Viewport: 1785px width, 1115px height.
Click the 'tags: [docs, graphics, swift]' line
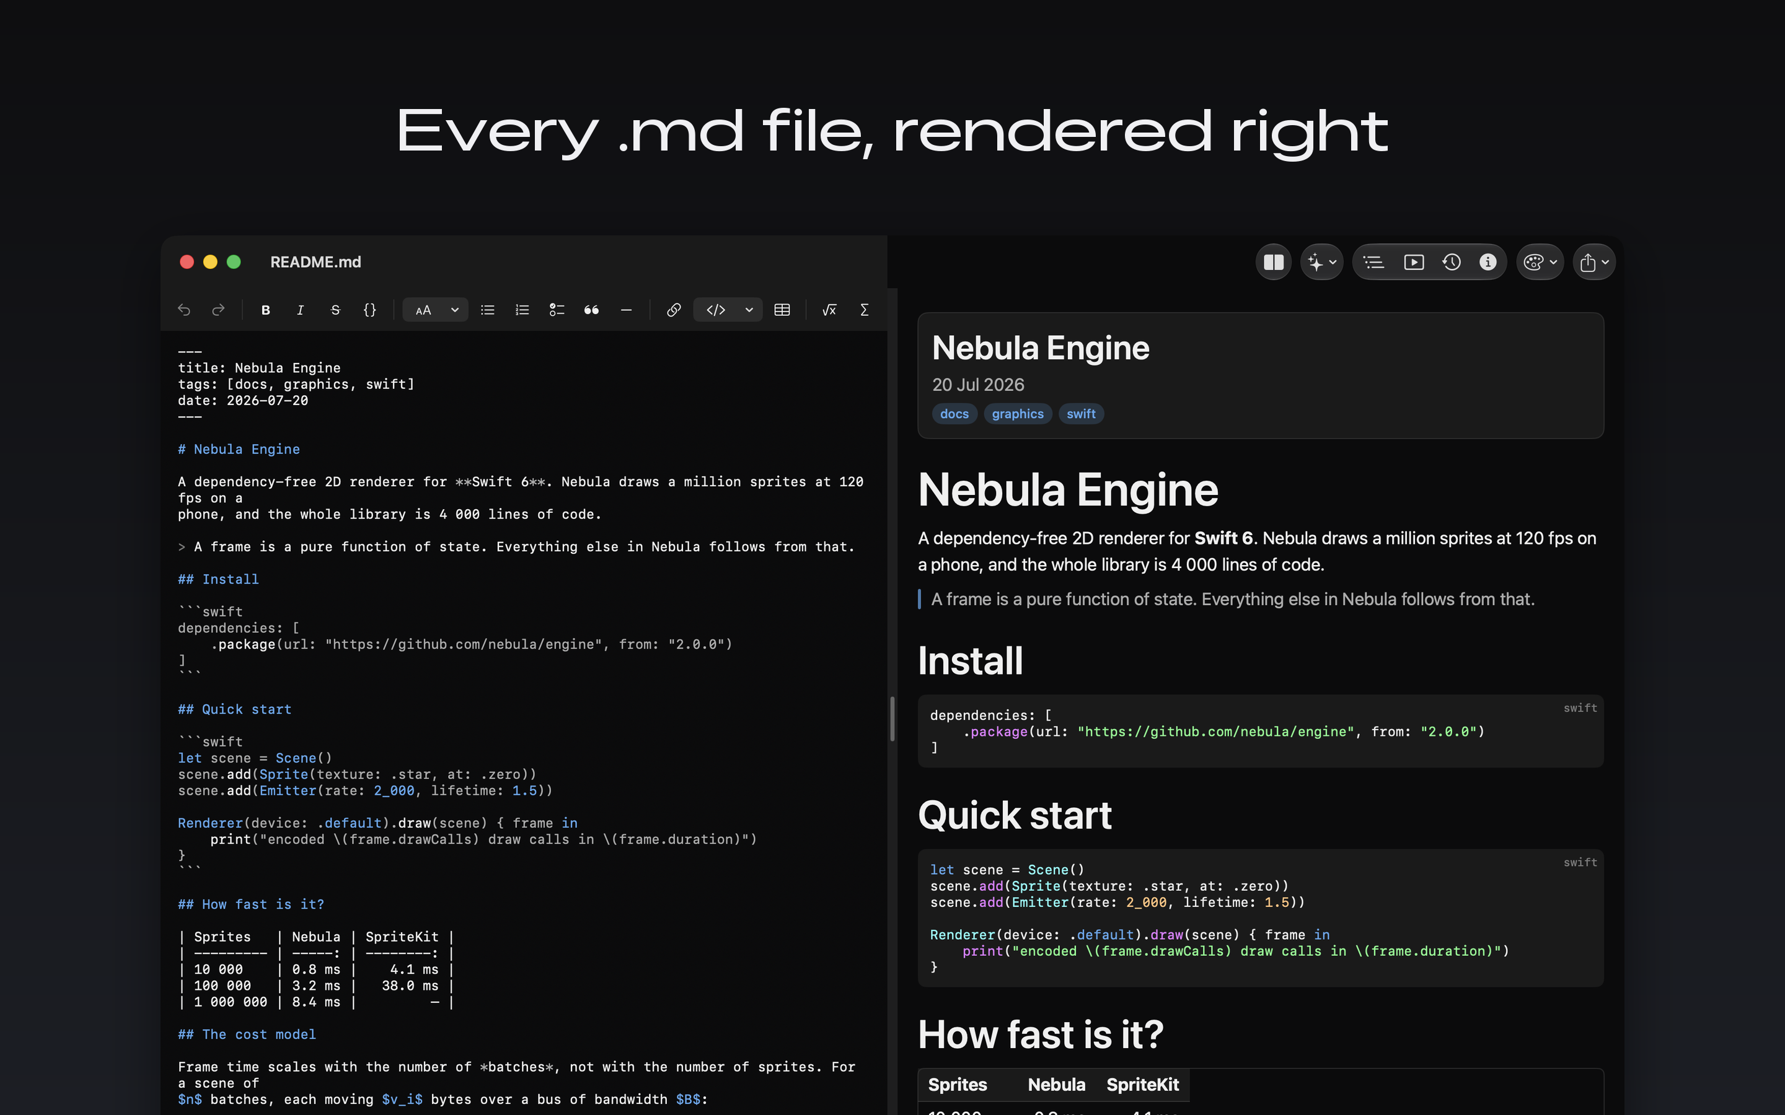point(296,383)
